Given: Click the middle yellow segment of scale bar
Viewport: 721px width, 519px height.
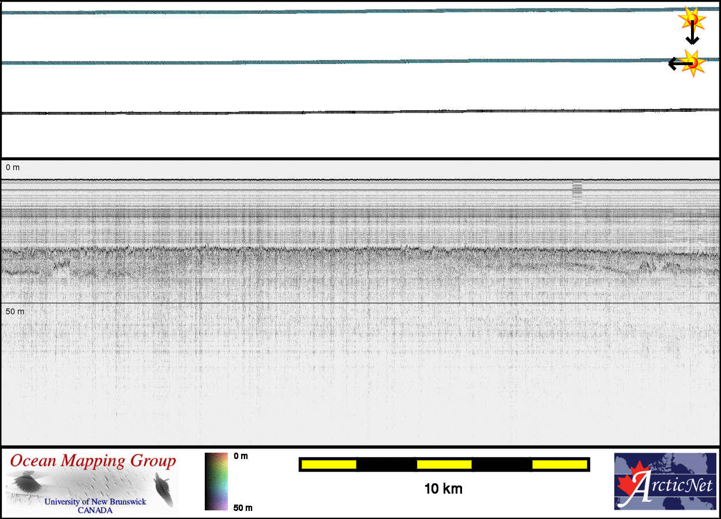Looking at the screenshot, I should tap(444, 464).
